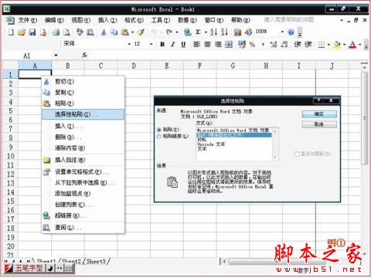Click the Align Right icon
This screenshot has height=278, width=371.
(x=218, y=44)
